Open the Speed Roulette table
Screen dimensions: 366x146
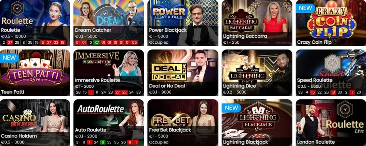[x=331, y=73]
